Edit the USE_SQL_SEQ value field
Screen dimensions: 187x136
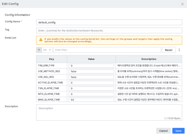click(91, 77)
